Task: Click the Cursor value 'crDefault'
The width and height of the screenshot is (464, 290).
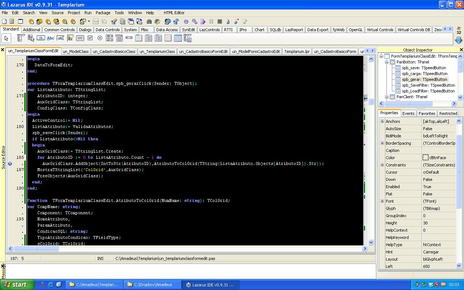Action: coord(431,172)
